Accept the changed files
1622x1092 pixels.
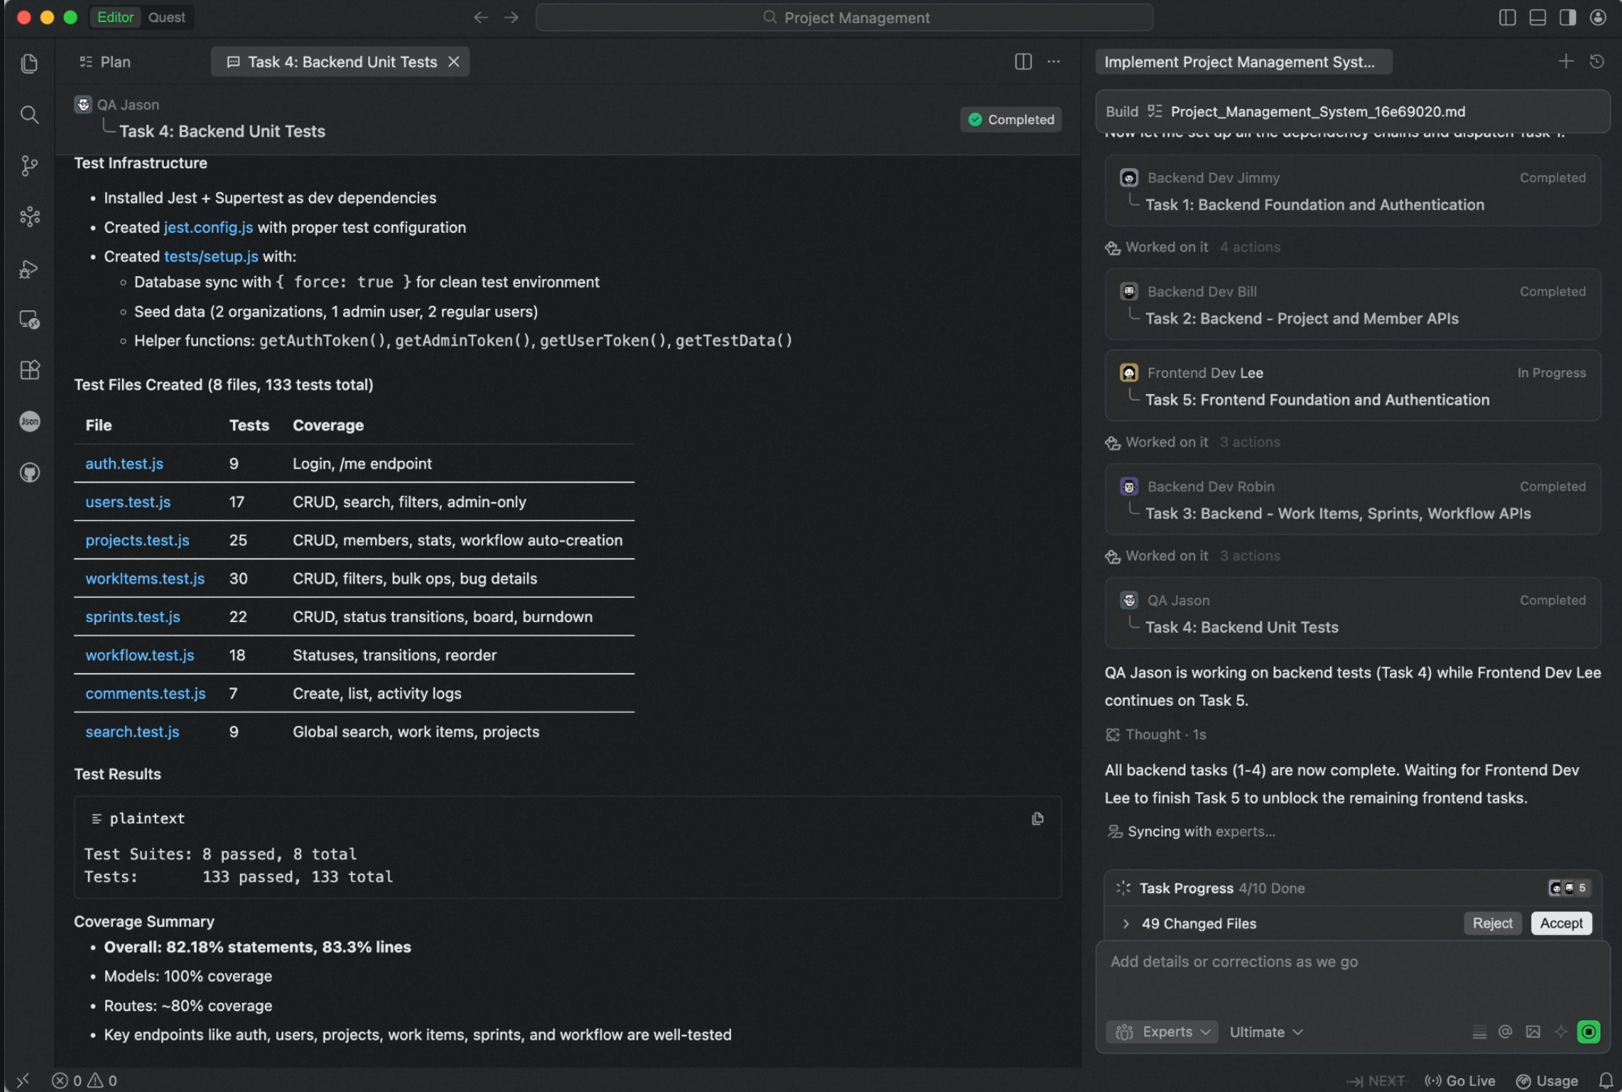[x=1561, y=923]
